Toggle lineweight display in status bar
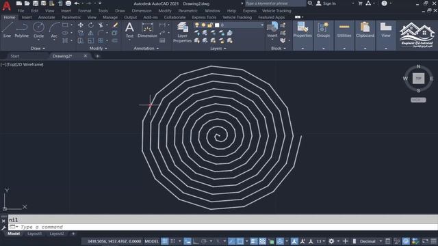 254,241
